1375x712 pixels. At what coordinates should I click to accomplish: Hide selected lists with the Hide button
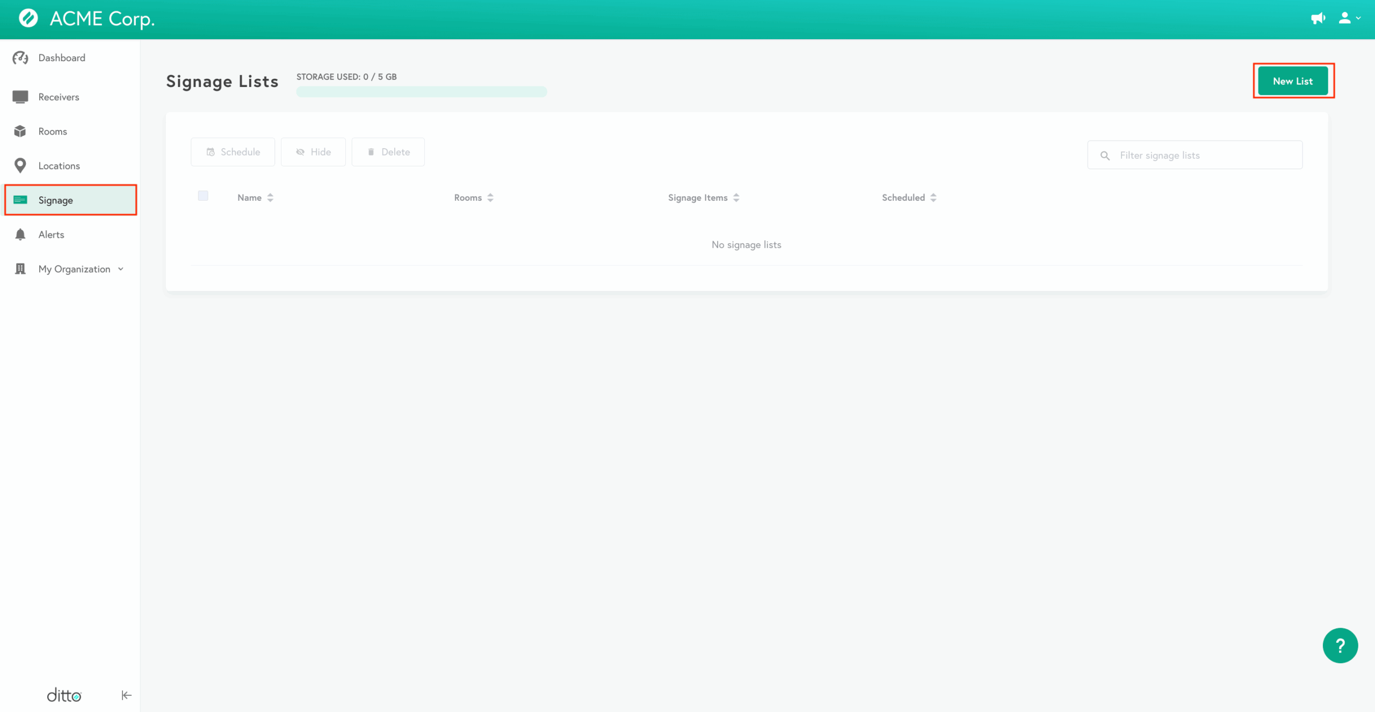click(313, 152)
